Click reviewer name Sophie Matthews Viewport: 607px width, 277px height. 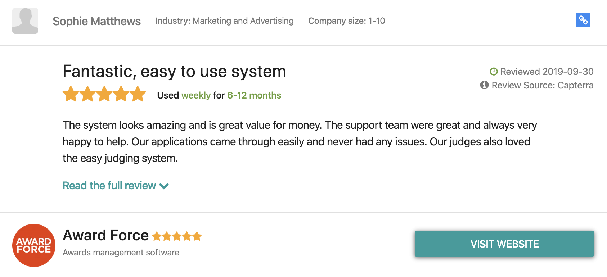[96, 21]
